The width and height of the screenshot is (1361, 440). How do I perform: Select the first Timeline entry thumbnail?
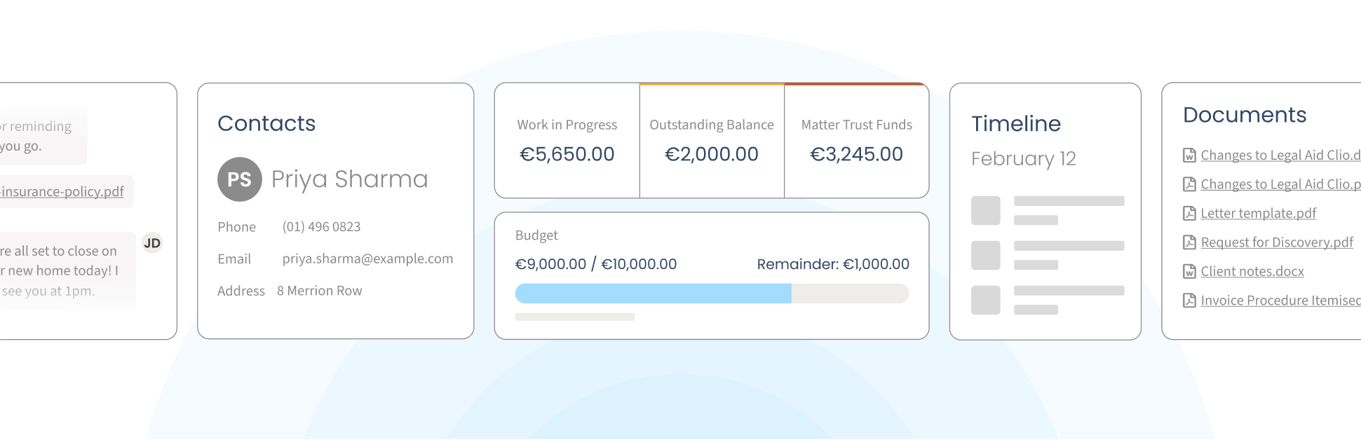(x=985, y=211)
